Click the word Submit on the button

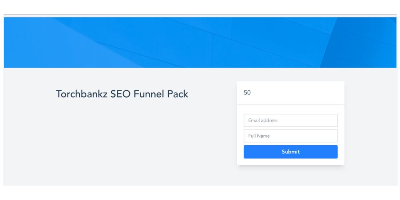290,152
